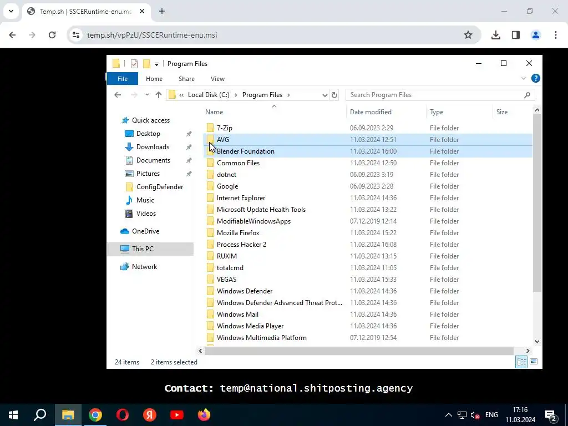Image resolution: width=568 pixels, height=426 pixels.
Task: Open the Chrome three-dot menu
Action: [555, 35]
